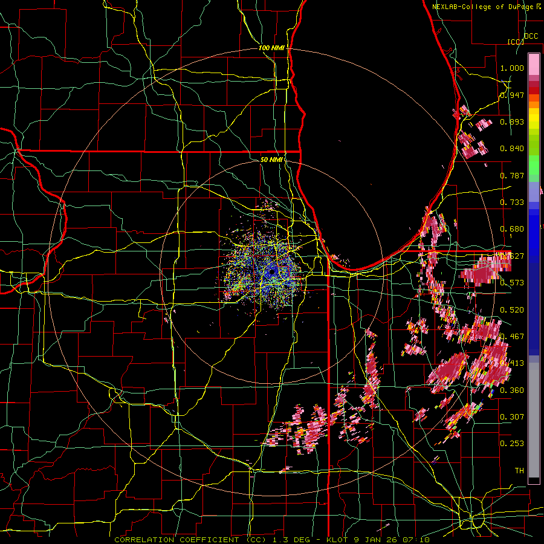
Task: Click the 0.840 legend value
Action: tap(512, 149)
